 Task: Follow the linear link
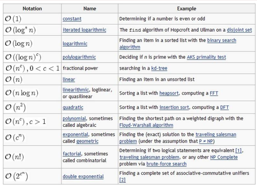(69, 80)
